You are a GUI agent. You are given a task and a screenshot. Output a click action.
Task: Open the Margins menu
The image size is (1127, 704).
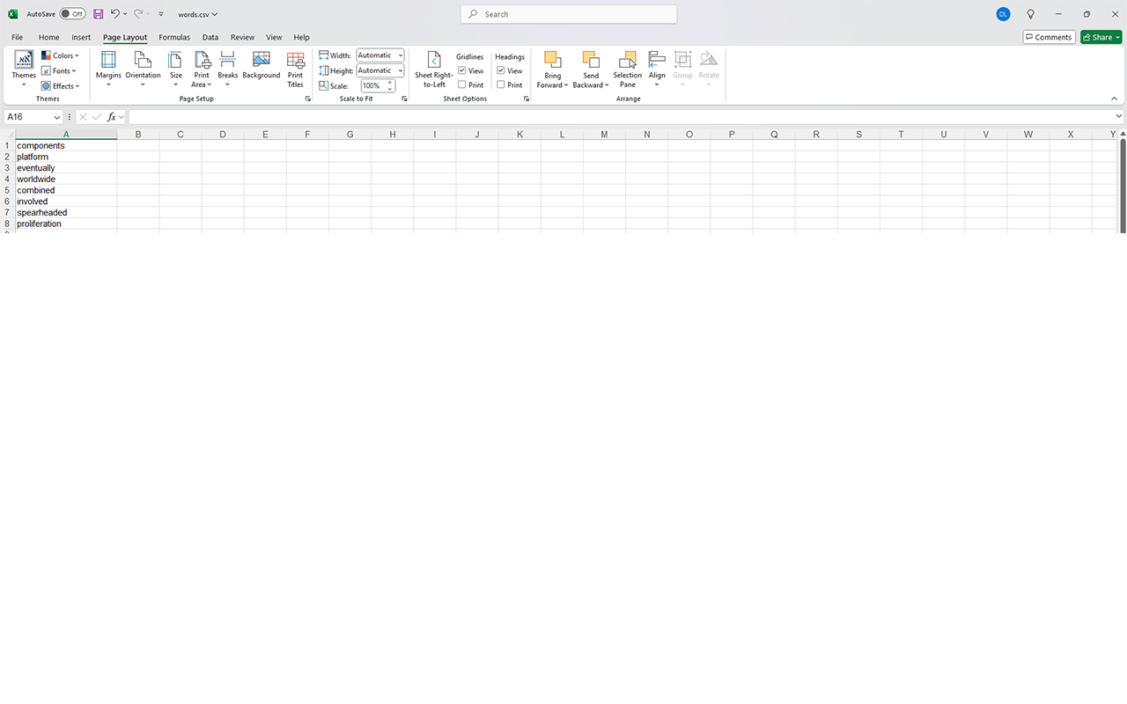coord(108,69)
